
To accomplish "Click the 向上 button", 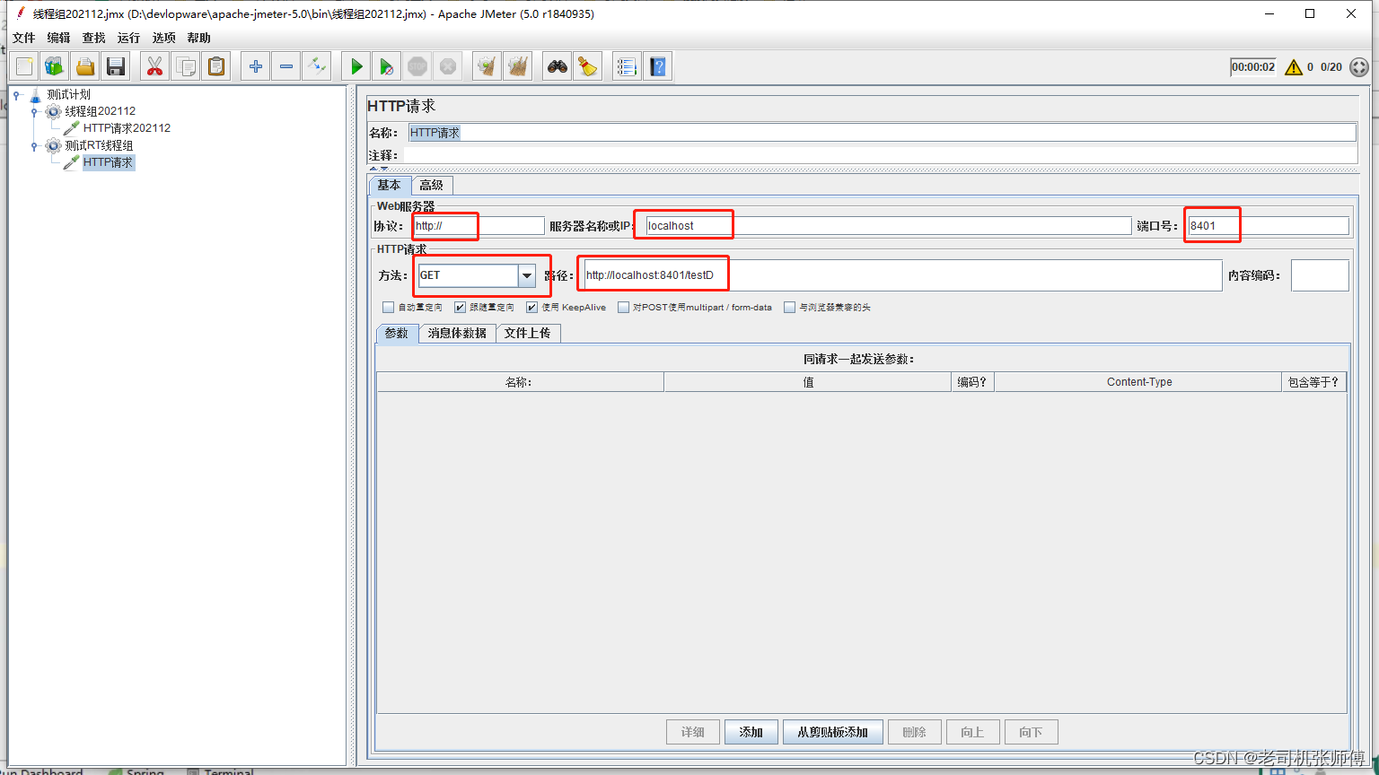I will 972,732.
